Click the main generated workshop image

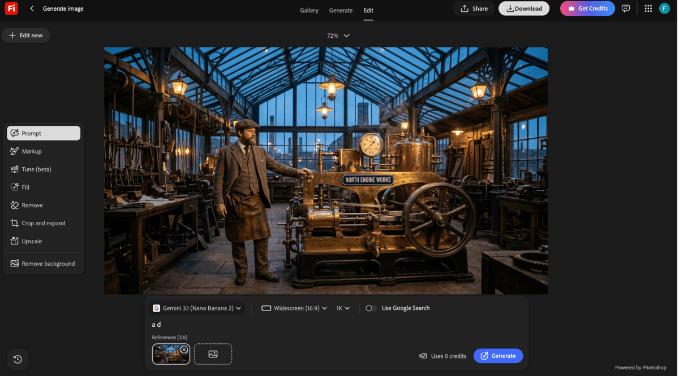326,170
